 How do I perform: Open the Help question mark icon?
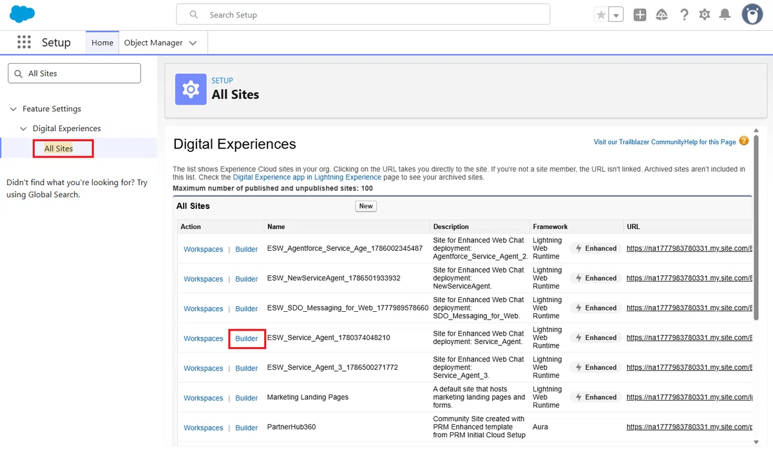coord(684,15)
